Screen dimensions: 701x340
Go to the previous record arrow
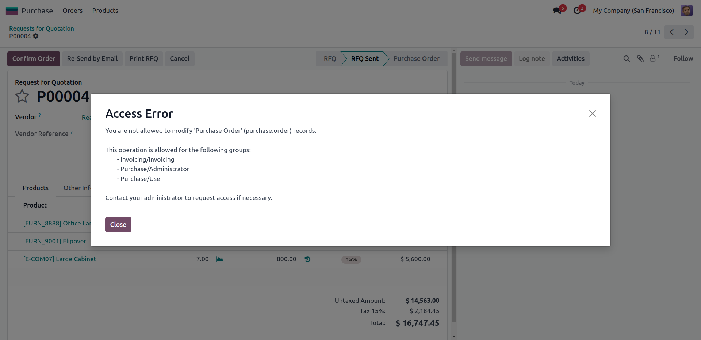[x=671, y=32]
